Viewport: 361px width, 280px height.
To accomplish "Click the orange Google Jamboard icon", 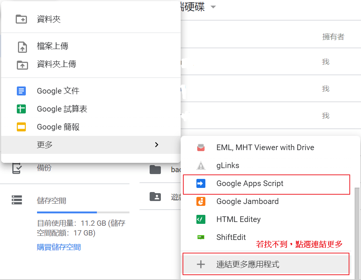I will (x=201, y=201).
